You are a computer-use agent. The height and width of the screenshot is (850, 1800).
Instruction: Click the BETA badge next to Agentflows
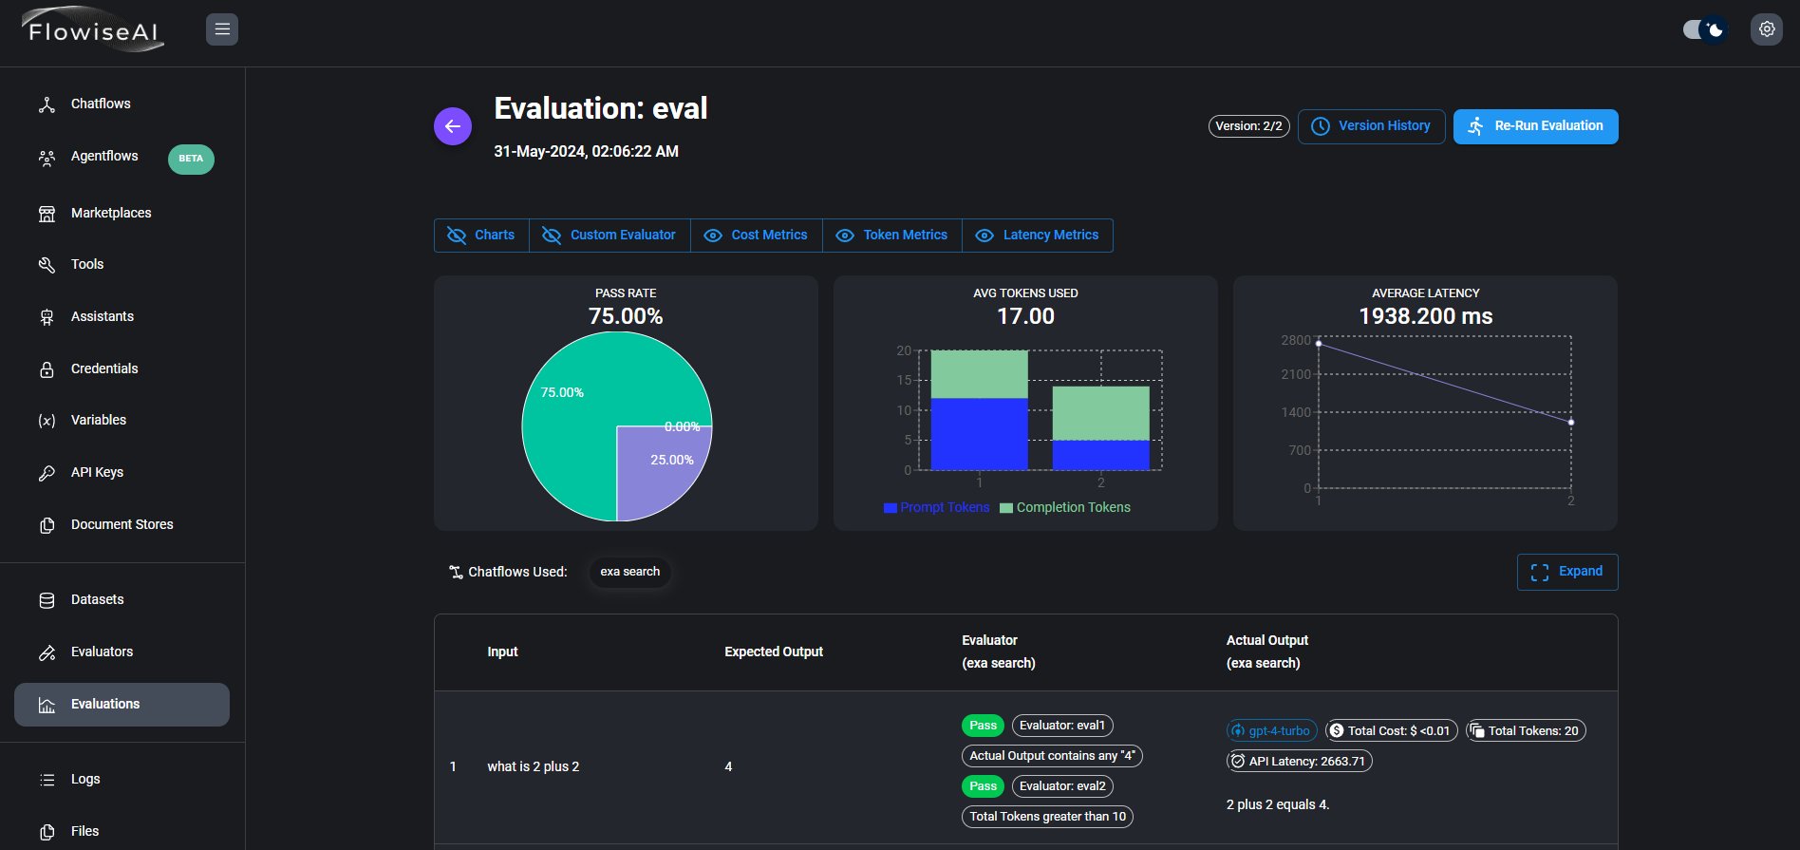click(x=191, y=159)
